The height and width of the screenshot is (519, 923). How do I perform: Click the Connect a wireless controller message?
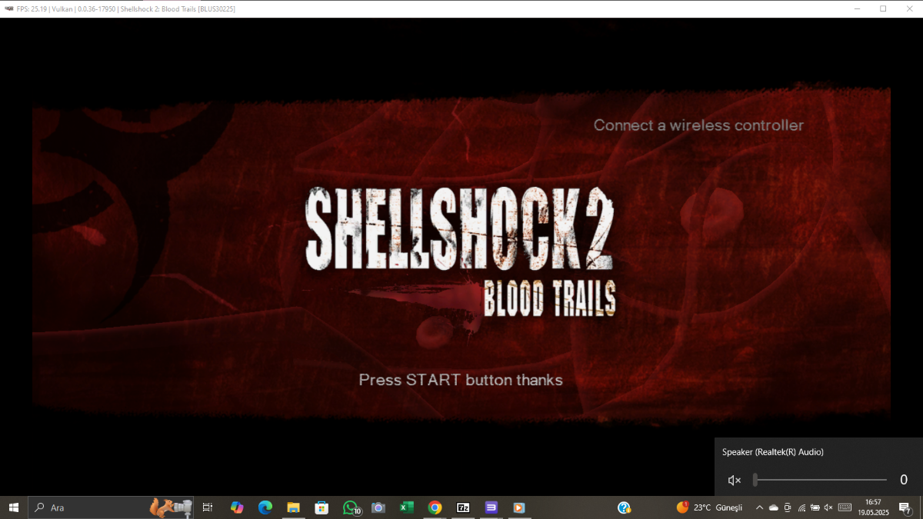698,125
